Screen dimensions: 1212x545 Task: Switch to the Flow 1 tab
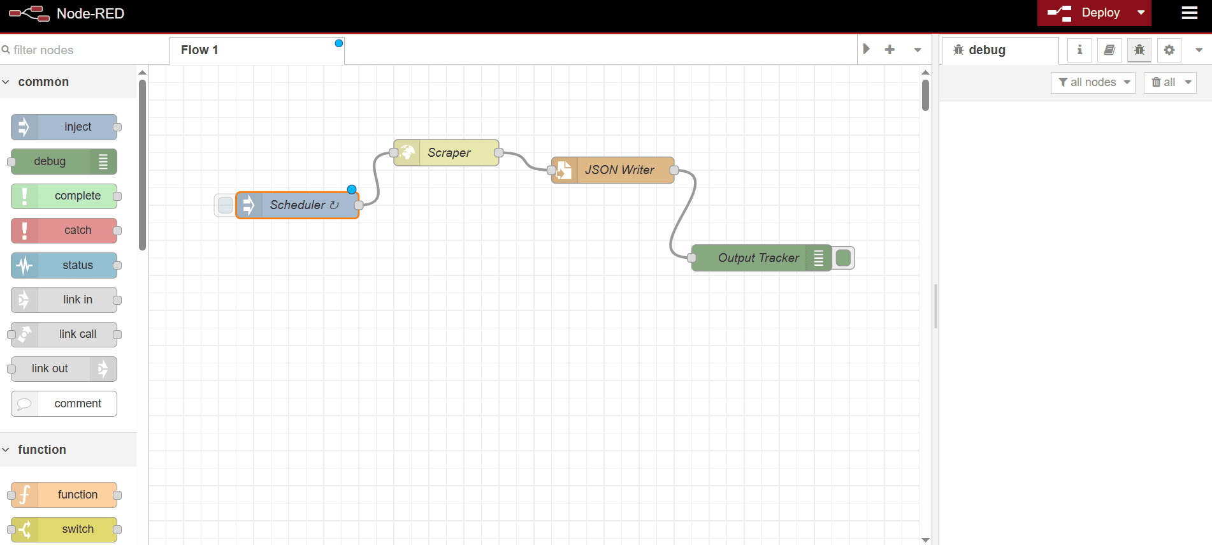click(257, 50)
